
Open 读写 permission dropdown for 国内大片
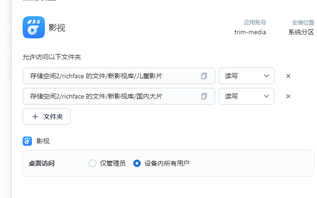pyautogui.click(x=247, y=96)
